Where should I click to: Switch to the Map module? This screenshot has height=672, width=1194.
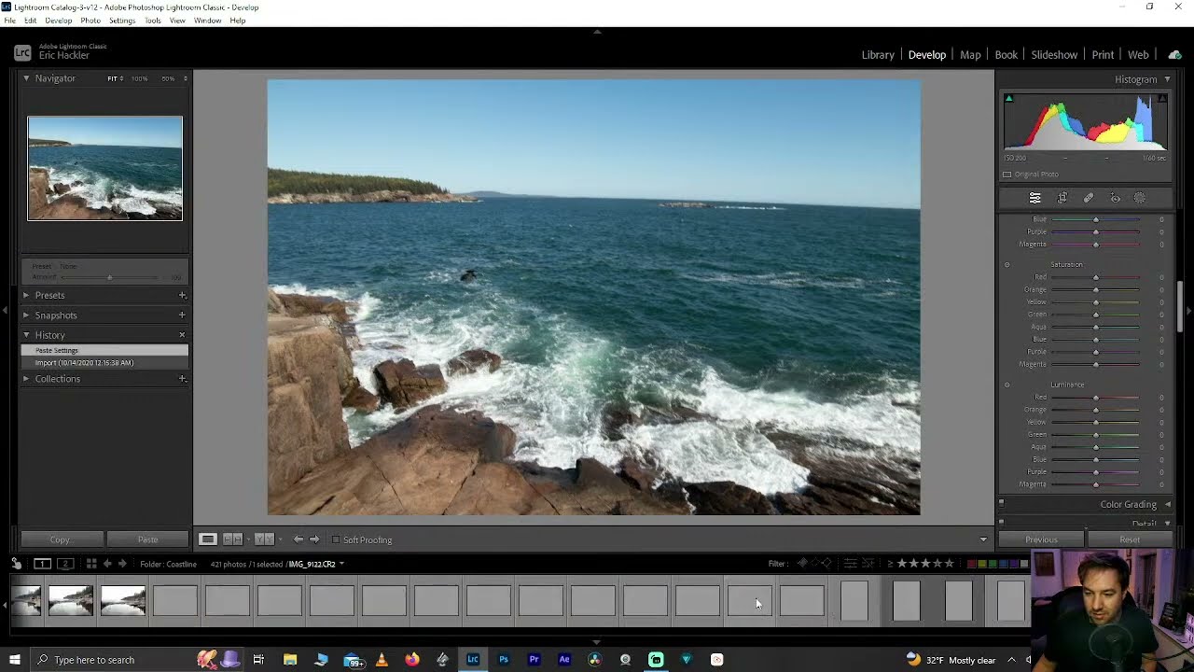[x=970, y=55]
